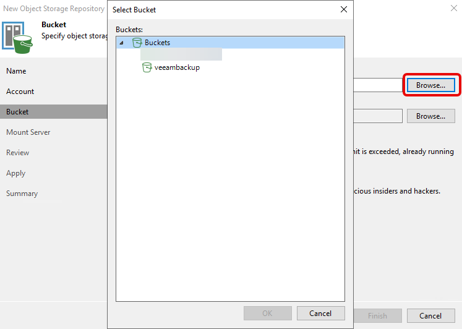Click the Buckets root node icon
The width and height of the screenshot is (462, 329).
point(137,43)
